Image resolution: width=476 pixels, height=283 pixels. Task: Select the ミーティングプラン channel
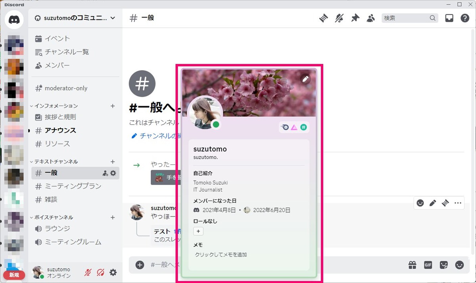click(75, 186)
